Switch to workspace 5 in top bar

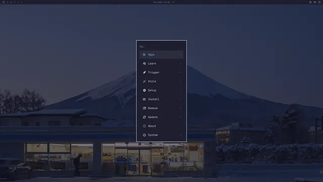(22, 2)
